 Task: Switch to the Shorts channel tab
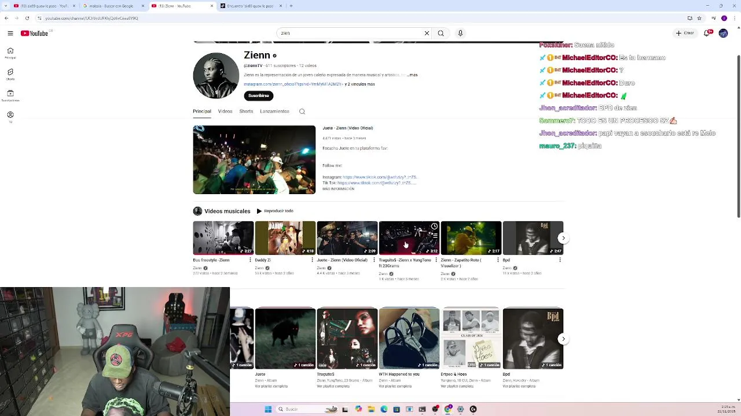(x=246, y=111)
